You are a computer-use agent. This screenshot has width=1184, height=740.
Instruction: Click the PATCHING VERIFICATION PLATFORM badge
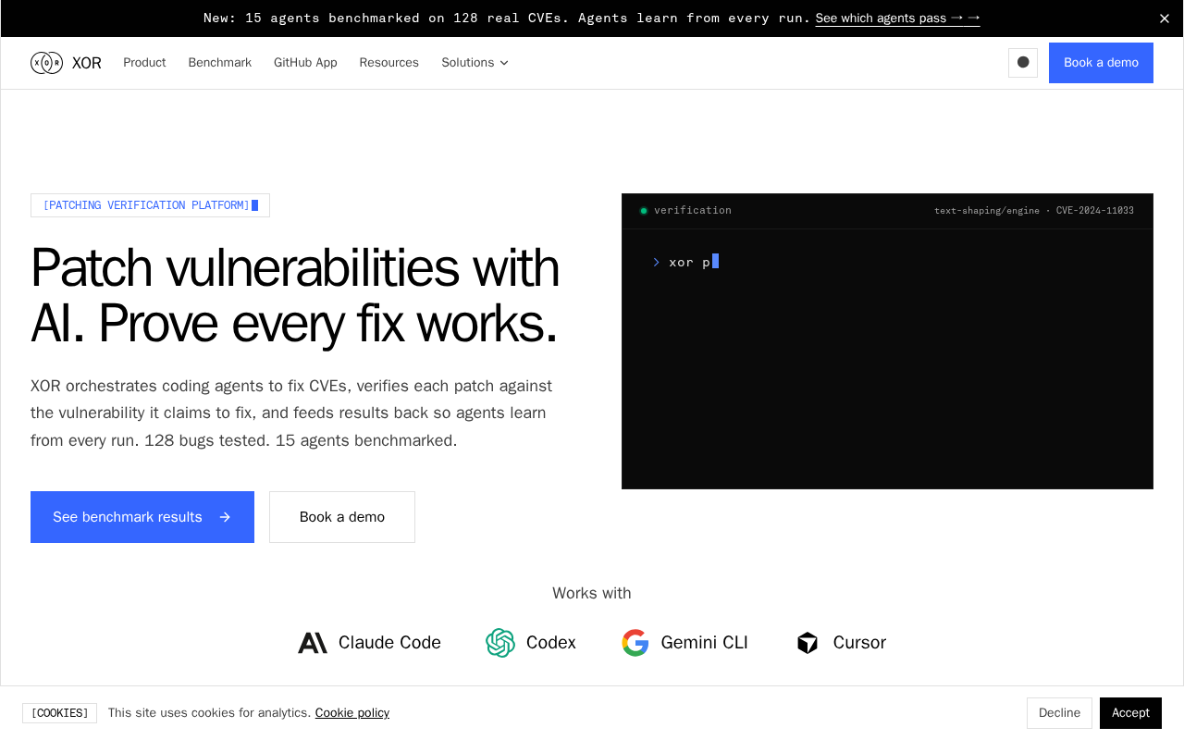point(150,205)
